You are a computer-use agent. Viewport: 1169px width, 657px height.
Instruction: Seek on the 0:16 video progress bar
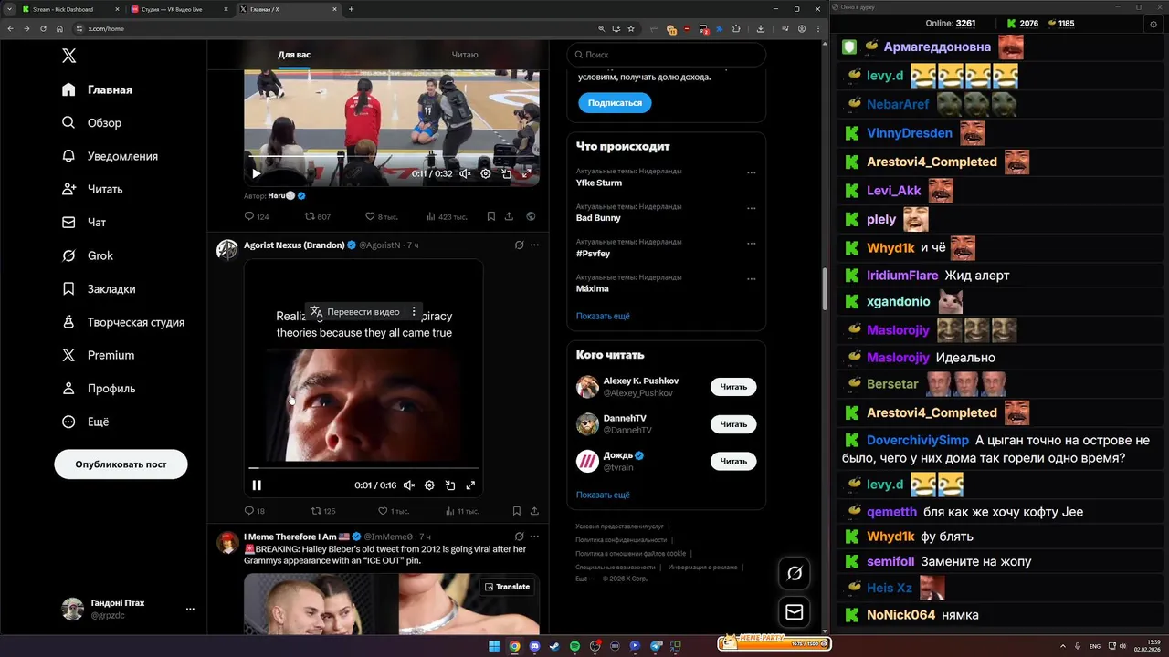point(363,469)
